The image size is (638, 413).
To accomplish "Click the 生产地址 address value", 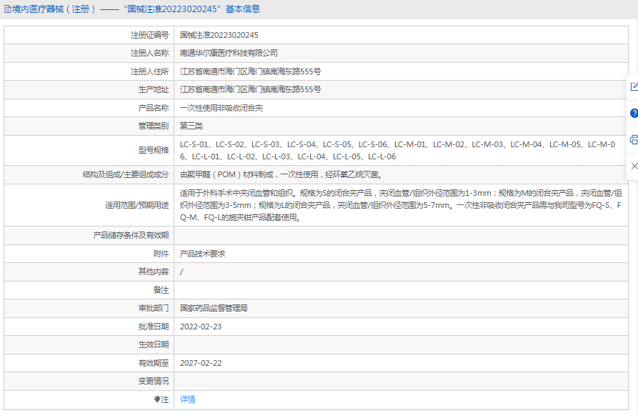I will pyautogui.click(x=250, y=89).
